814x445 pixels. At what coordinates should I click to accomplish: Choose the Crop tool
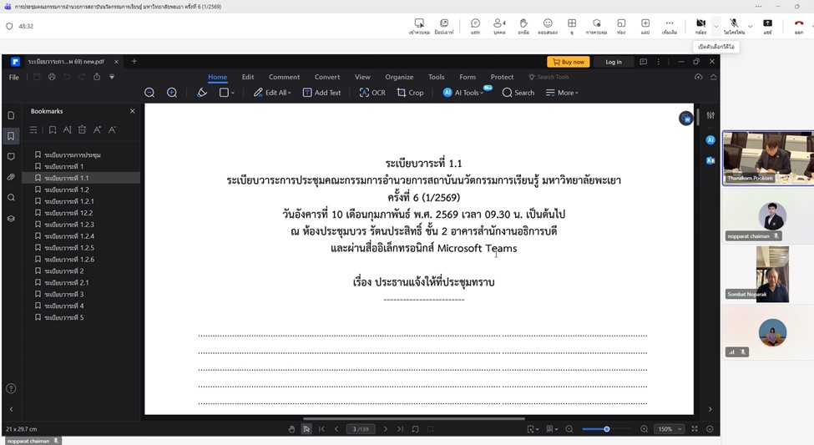(410, 93)
